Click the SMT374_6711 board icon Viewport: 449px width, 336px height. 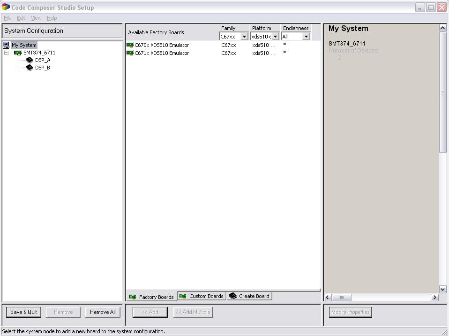click(x=18, y=53)
